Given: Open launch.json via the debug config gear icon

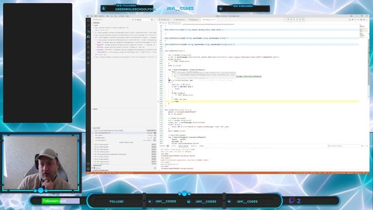Looking at the screenshot, I should pos(152,19).
